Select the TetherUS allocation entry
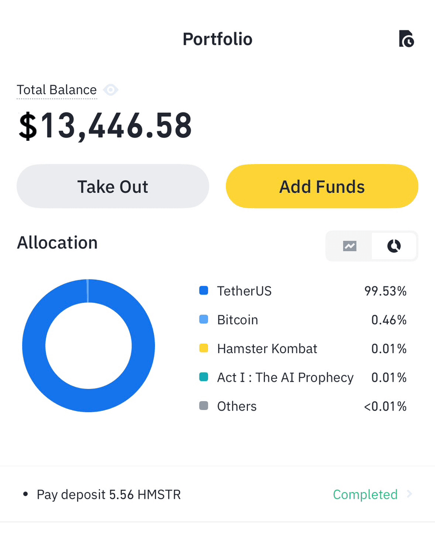 [244, 291]
